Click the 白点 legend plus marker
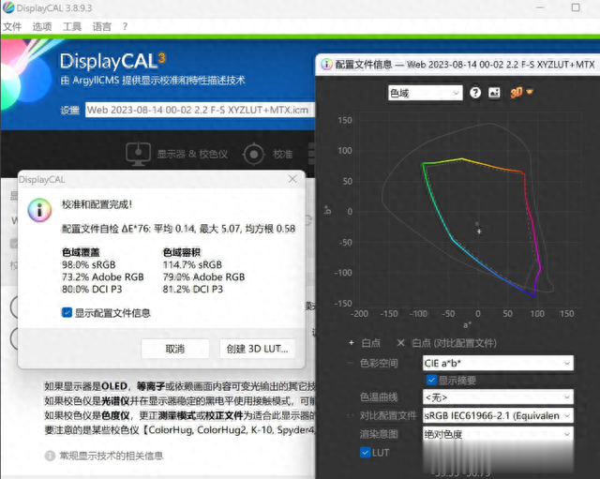The height and width of the screenshot is (479, 600). (352, 343)
